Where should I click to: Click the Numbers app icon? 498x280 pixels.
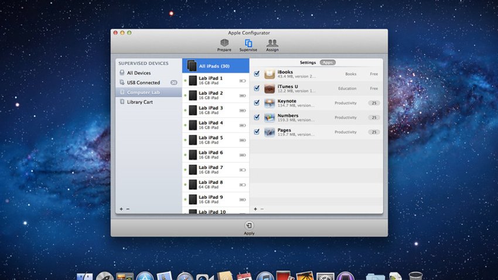270,118
